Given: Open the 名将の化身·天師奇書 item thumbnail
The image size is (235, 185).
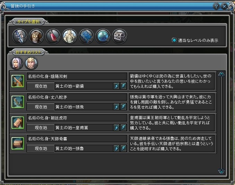Looking at the screenshot, I should (18, 143).
